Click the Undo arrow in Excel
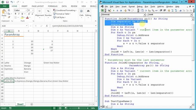The width and height of the screenshot is (196, 110). coord(12,2)
